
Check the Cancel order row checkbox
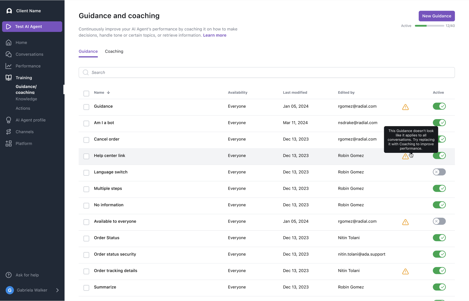86,140
